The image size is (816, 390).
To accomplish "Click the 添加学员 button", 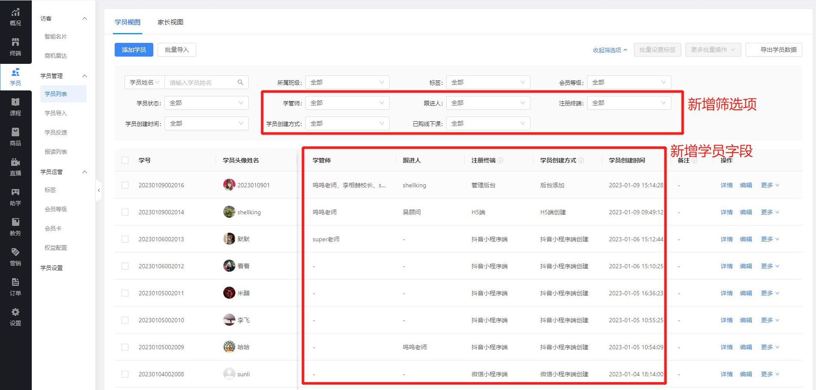I will tap(134, 50).
